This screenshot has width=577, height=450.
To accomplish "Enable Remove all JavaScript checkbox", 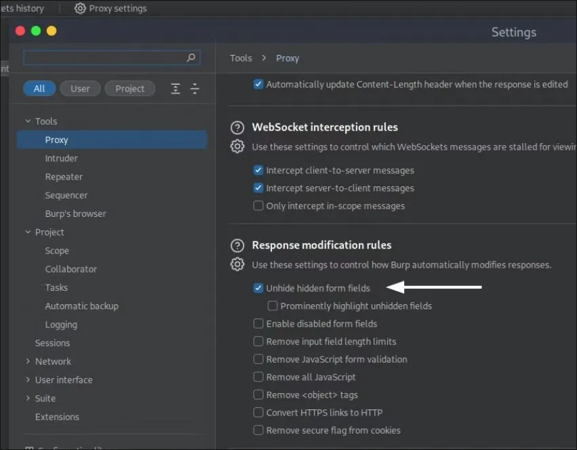I will (258, 377).
